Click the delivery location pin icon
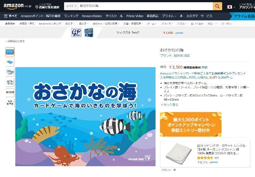The height and width of the screenshot is (177, 255). pos(37,7)
